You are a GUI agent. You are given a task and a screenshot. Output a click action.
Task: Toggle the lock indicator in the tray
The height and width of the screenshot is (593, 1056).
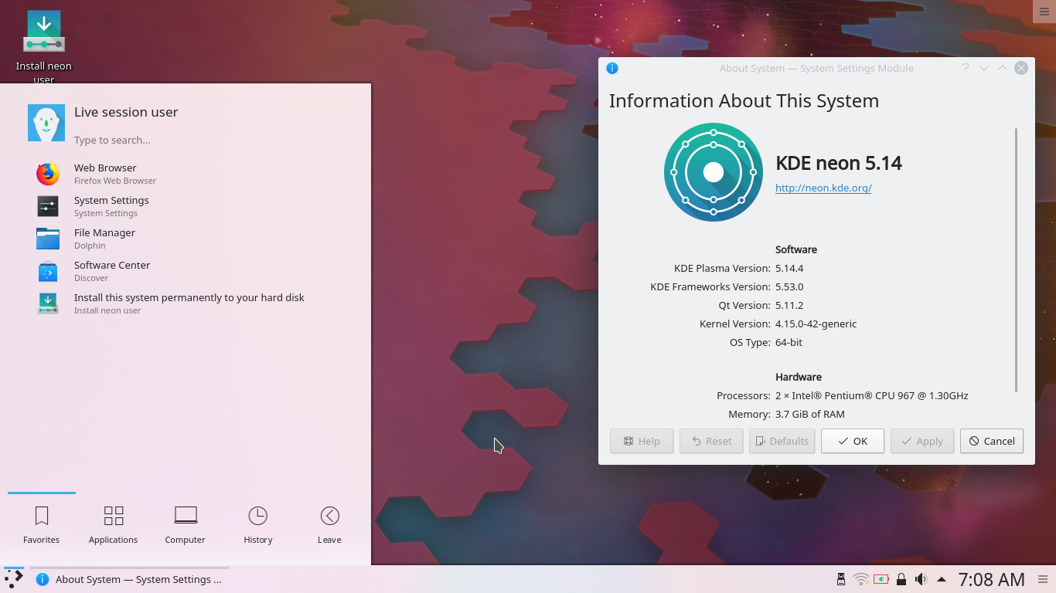pos(901,578)
